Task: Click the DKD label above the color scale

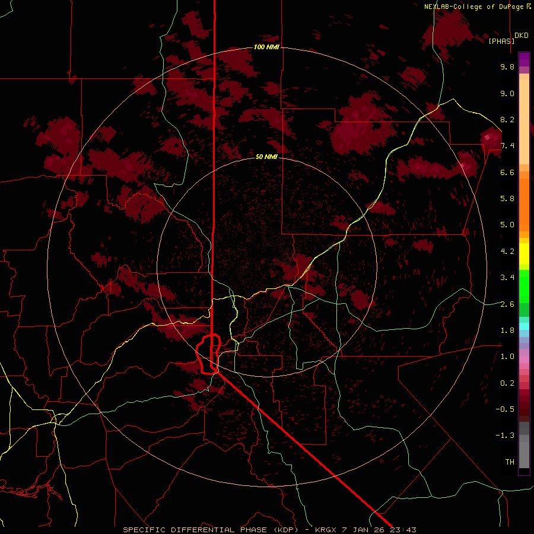Action: tap(522, 36)
